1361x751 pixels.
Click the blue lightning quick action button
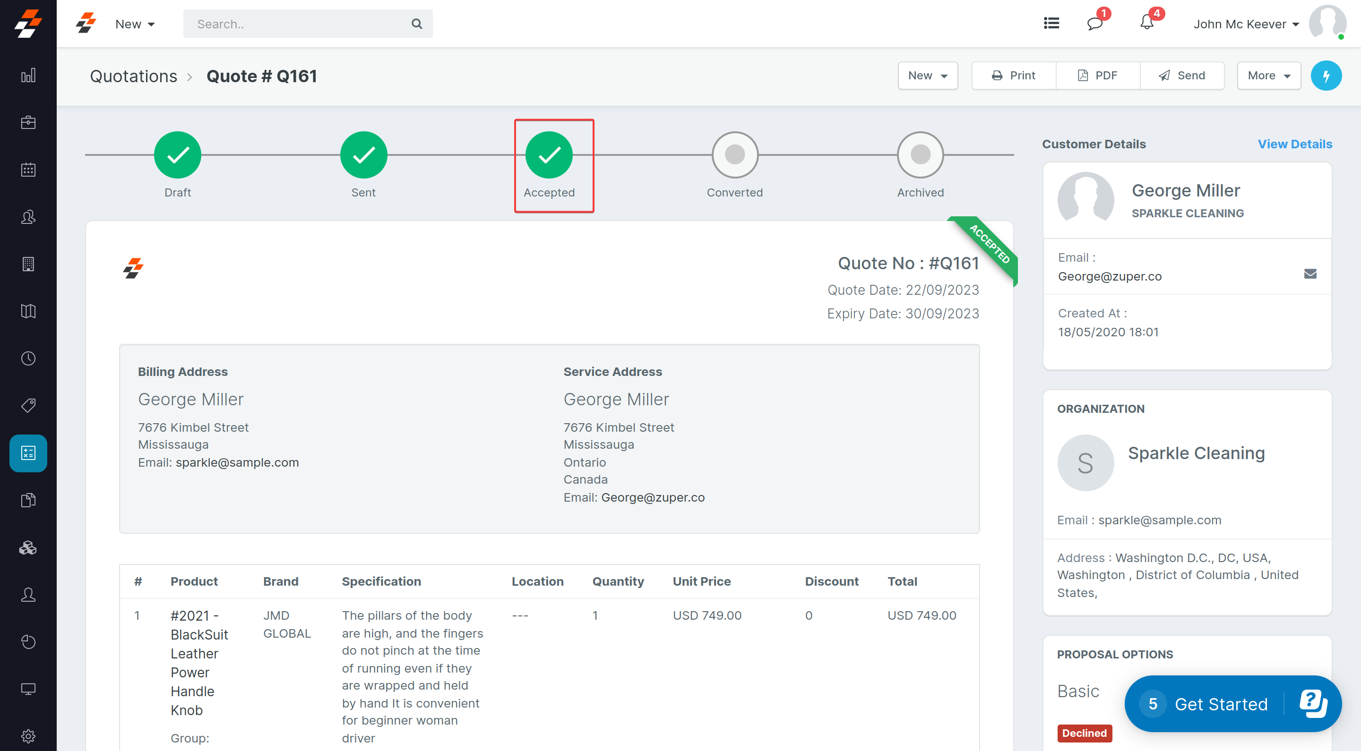tap(1326, 76)
